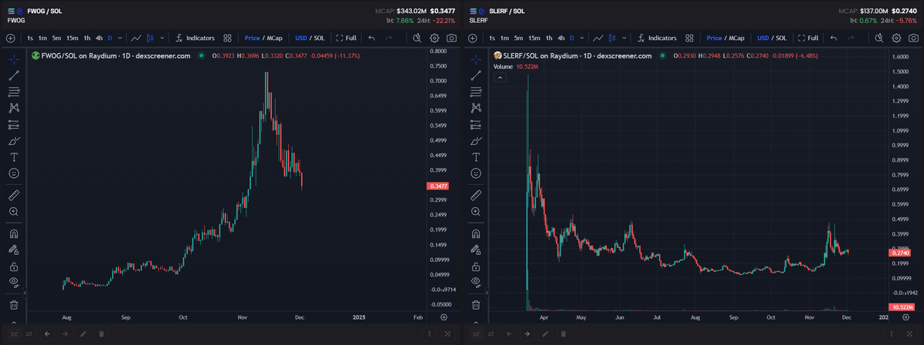Add symbol with plus icon on FWOG toolbar
Screen dimensions: 924x345
10,38
